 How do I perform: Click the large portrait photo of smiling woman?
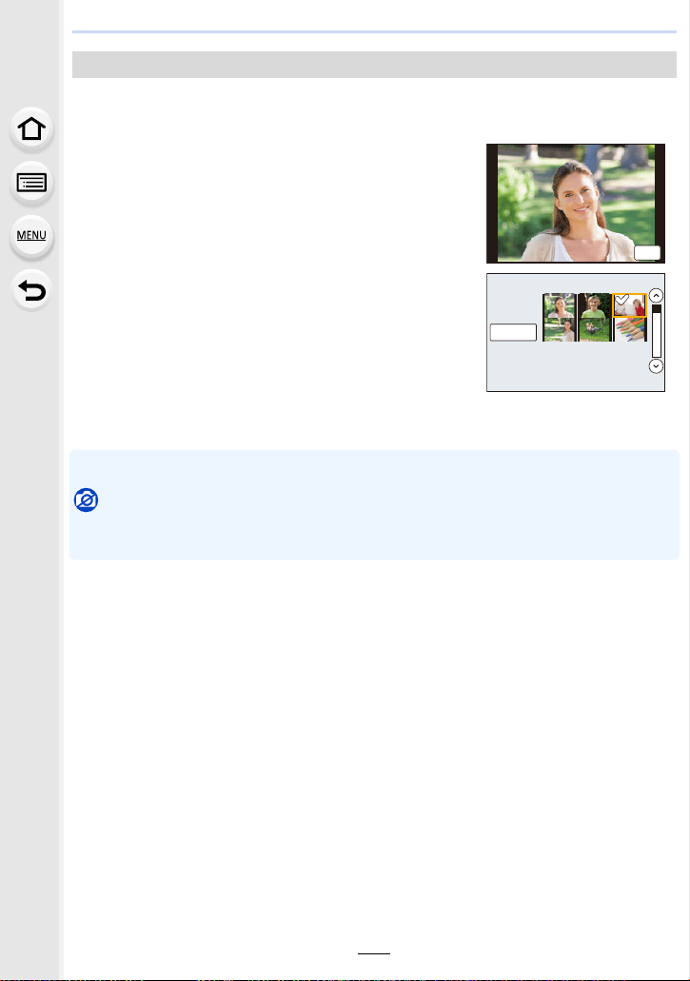coord(576,204)
